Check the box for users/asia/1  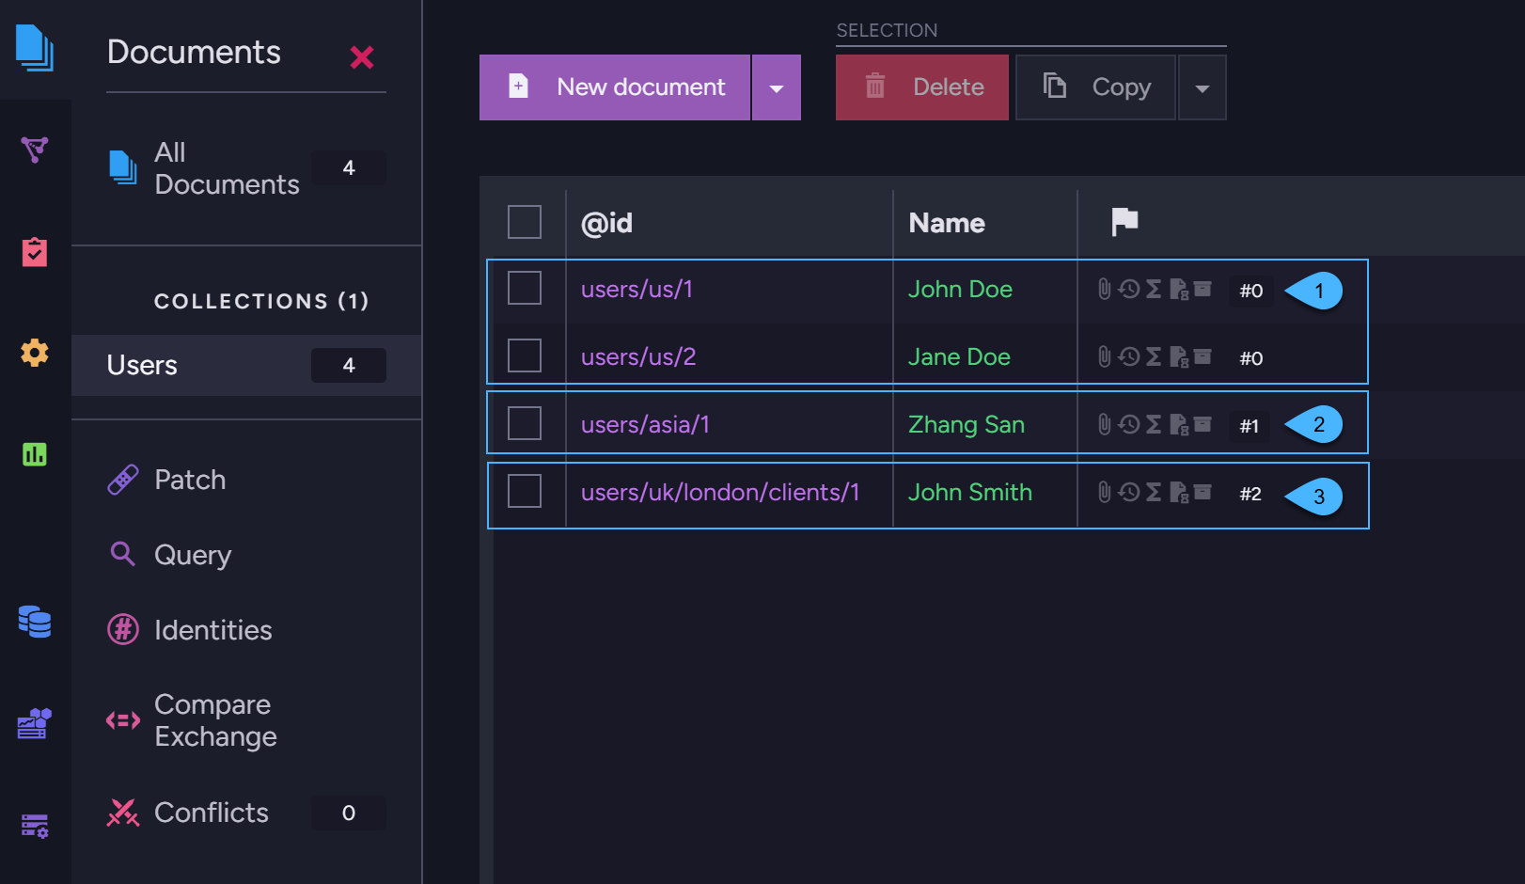(525, 423)
